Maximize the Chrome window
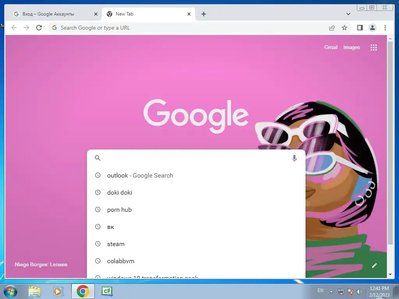 coord(372,7)
